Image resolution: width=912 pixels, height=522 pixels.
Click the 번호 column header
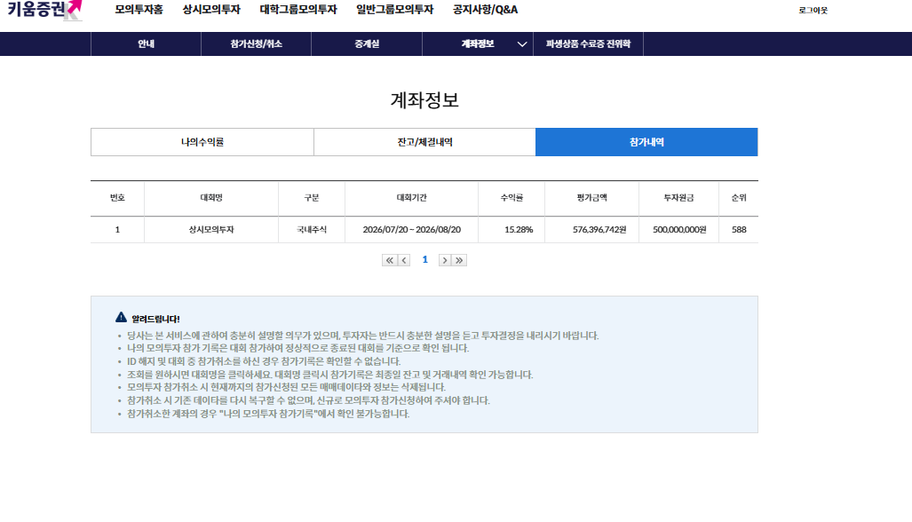(x=117, y=198)
